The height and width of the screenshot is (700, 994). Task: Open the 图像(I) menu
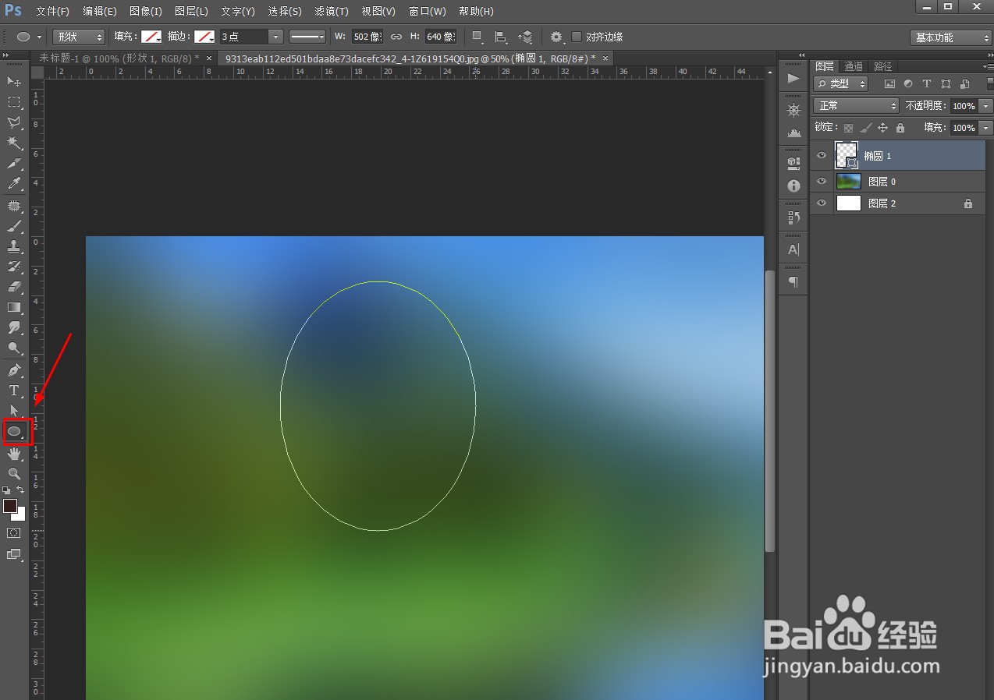point(146,11)
